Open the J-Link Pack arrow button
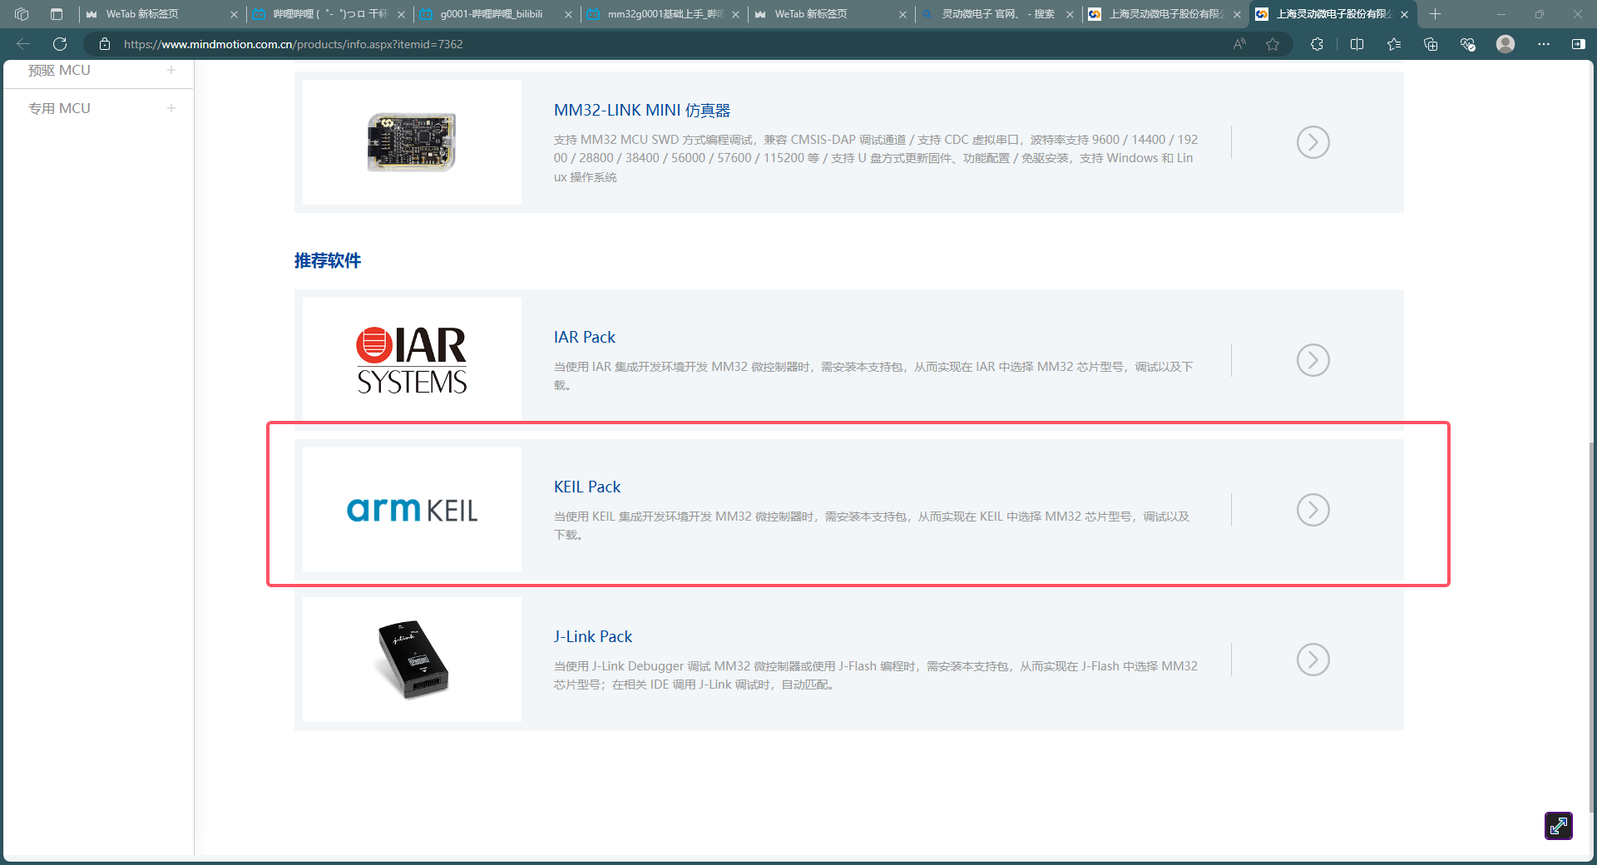Image resolution: width=1597 pixels, height=865 pixels. point(1313,660)
